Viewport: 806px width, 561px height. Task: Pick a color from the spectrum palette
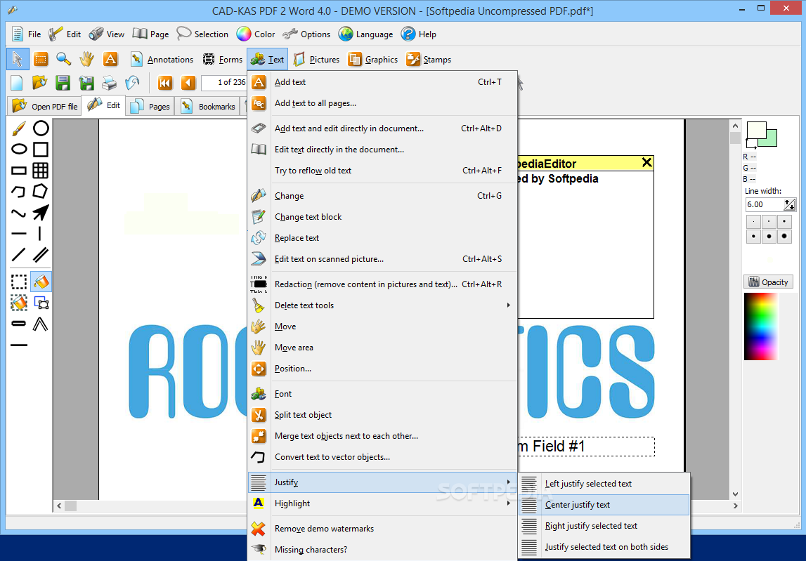point(761,326)
